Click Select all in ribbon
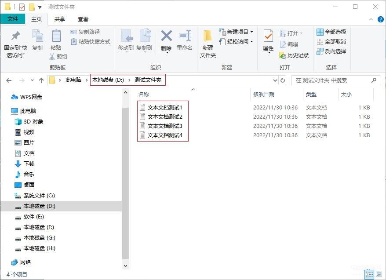Screen dimensions: 386x280 (331, 32)
